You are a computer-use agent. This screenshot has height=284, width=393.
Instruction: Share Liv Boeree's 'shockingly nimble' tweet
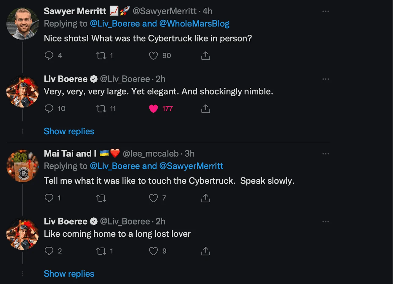pyautogui.click(x=206, y=108)
